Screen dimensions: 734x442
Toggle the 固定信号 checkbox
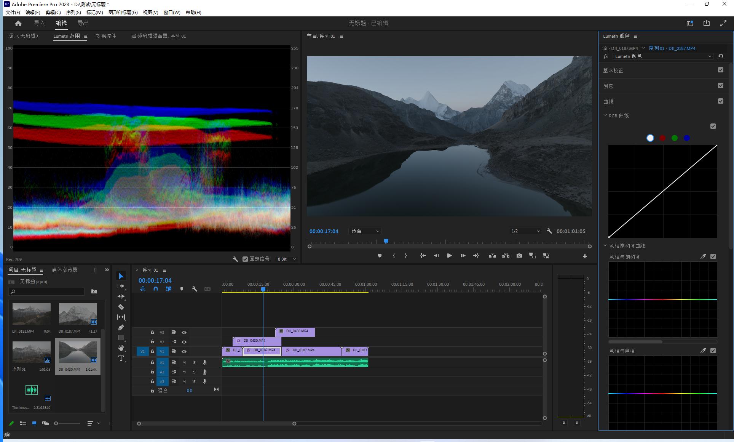pos(245,259)
